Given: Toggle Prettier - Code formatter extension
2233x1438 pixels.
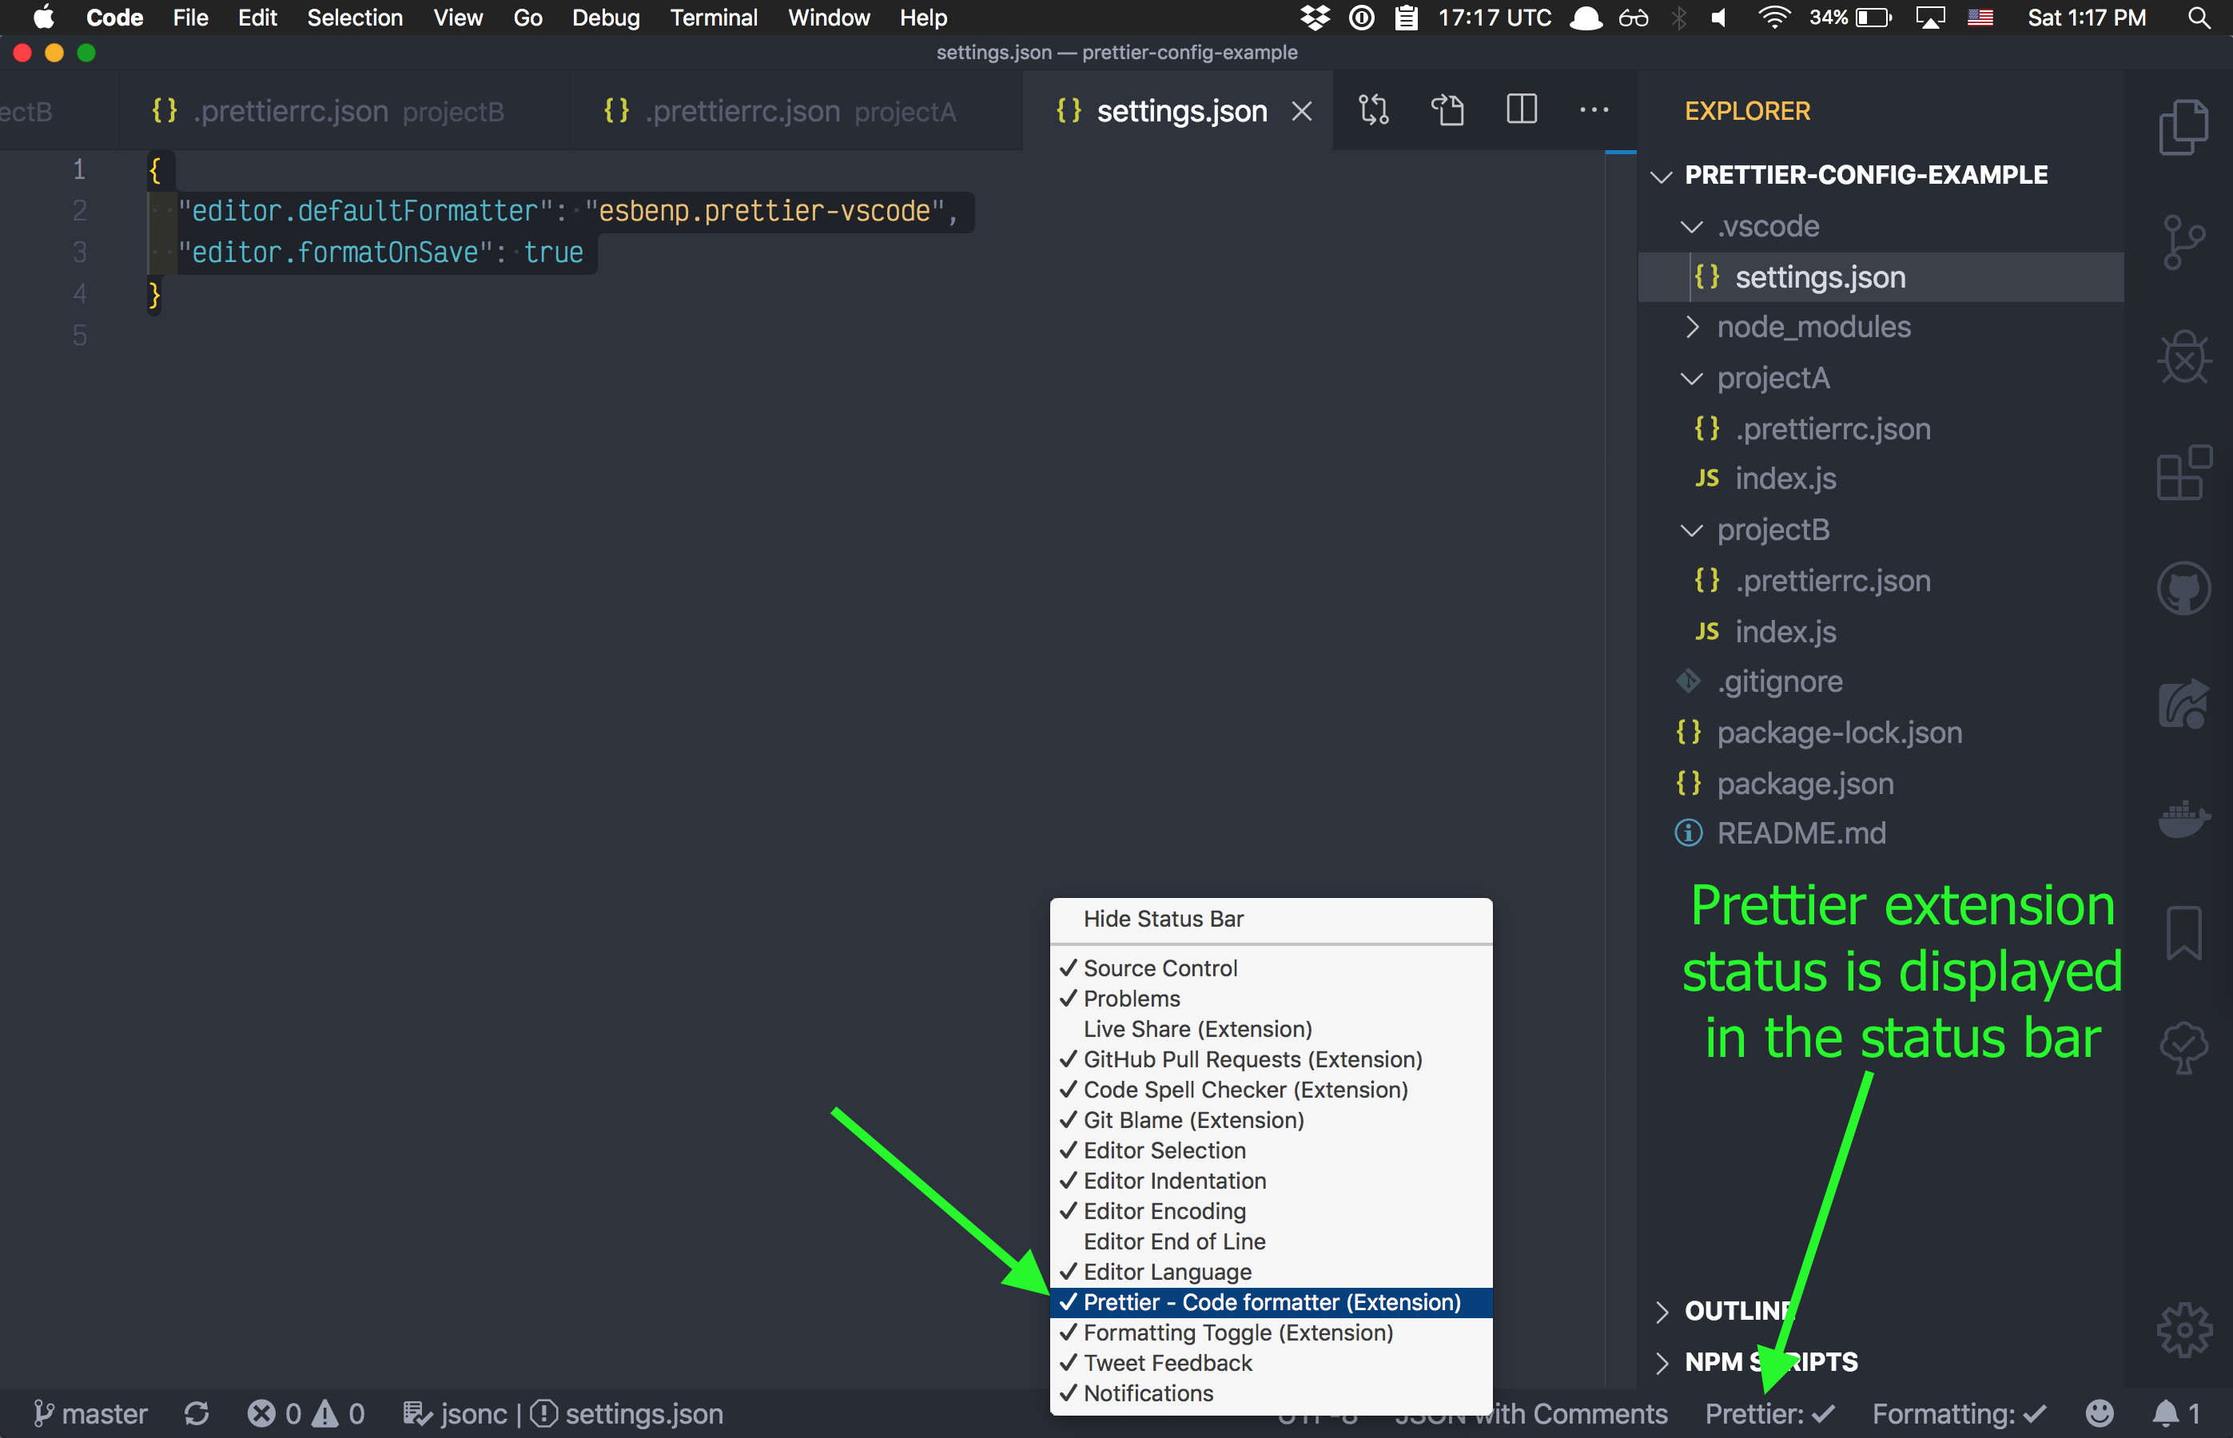Looking at the screenshot, I should click(1271, 1301).
